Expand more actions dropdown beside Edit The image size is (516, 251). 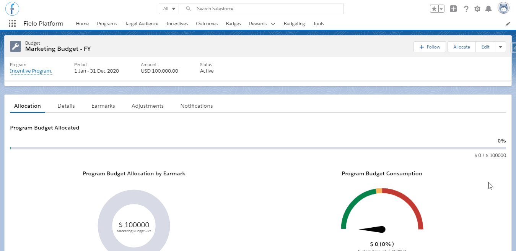500,47
